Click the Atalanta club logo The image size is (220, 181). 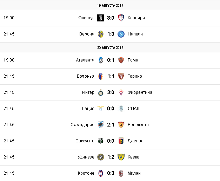tap(101, 60)
